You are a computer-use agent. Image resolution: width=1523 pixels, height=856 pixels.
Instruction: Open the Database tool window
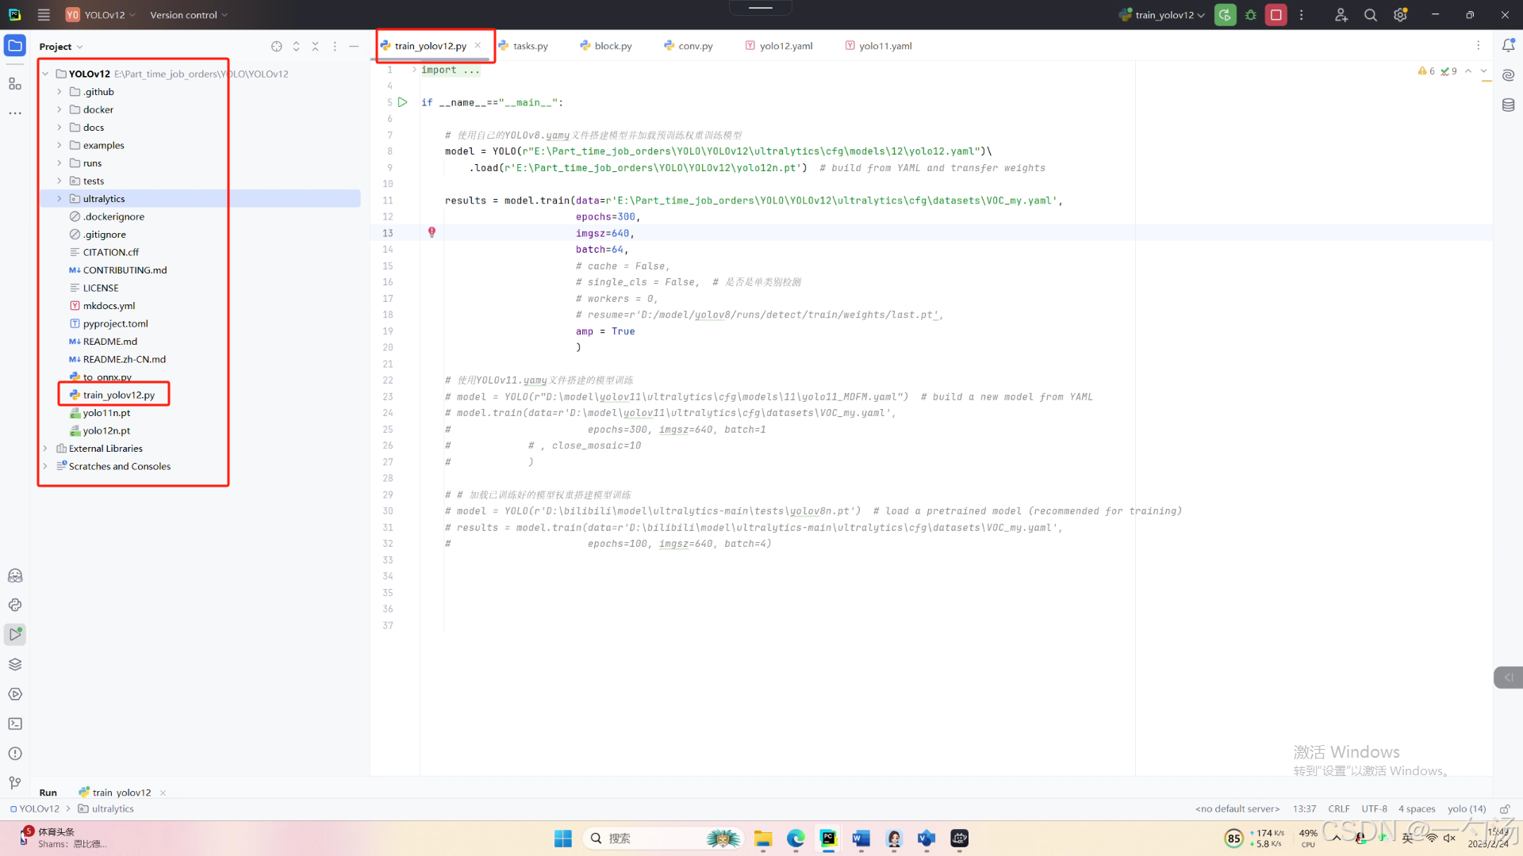[x=1508, y=105]
